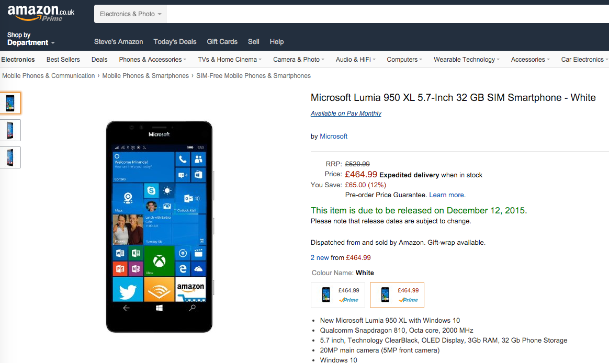Open the Electronics & Photo search category dropdown

click(130, 14)
